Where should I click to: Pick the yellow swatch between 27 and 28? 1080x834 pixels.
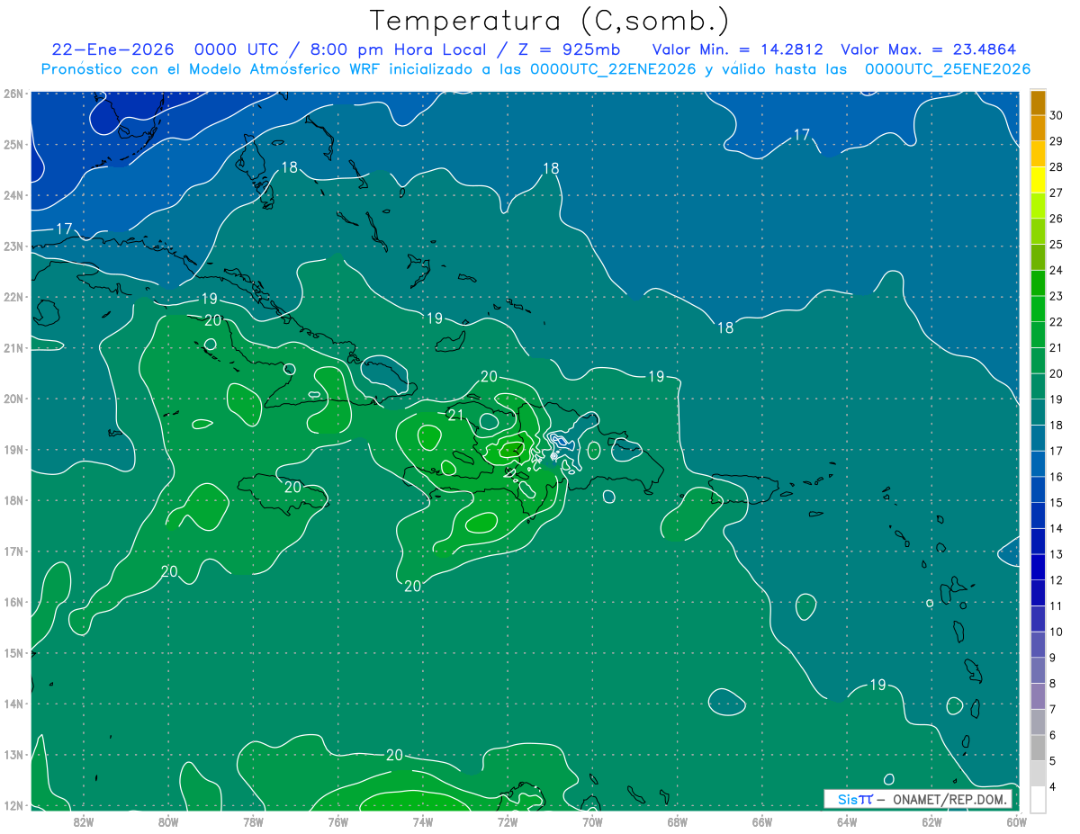coord(1038,180)
